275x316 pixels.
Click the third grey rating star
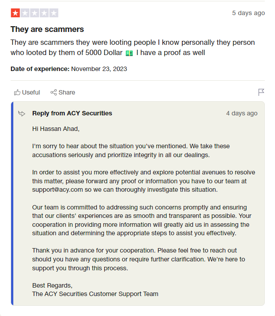[x=35, y=13]
